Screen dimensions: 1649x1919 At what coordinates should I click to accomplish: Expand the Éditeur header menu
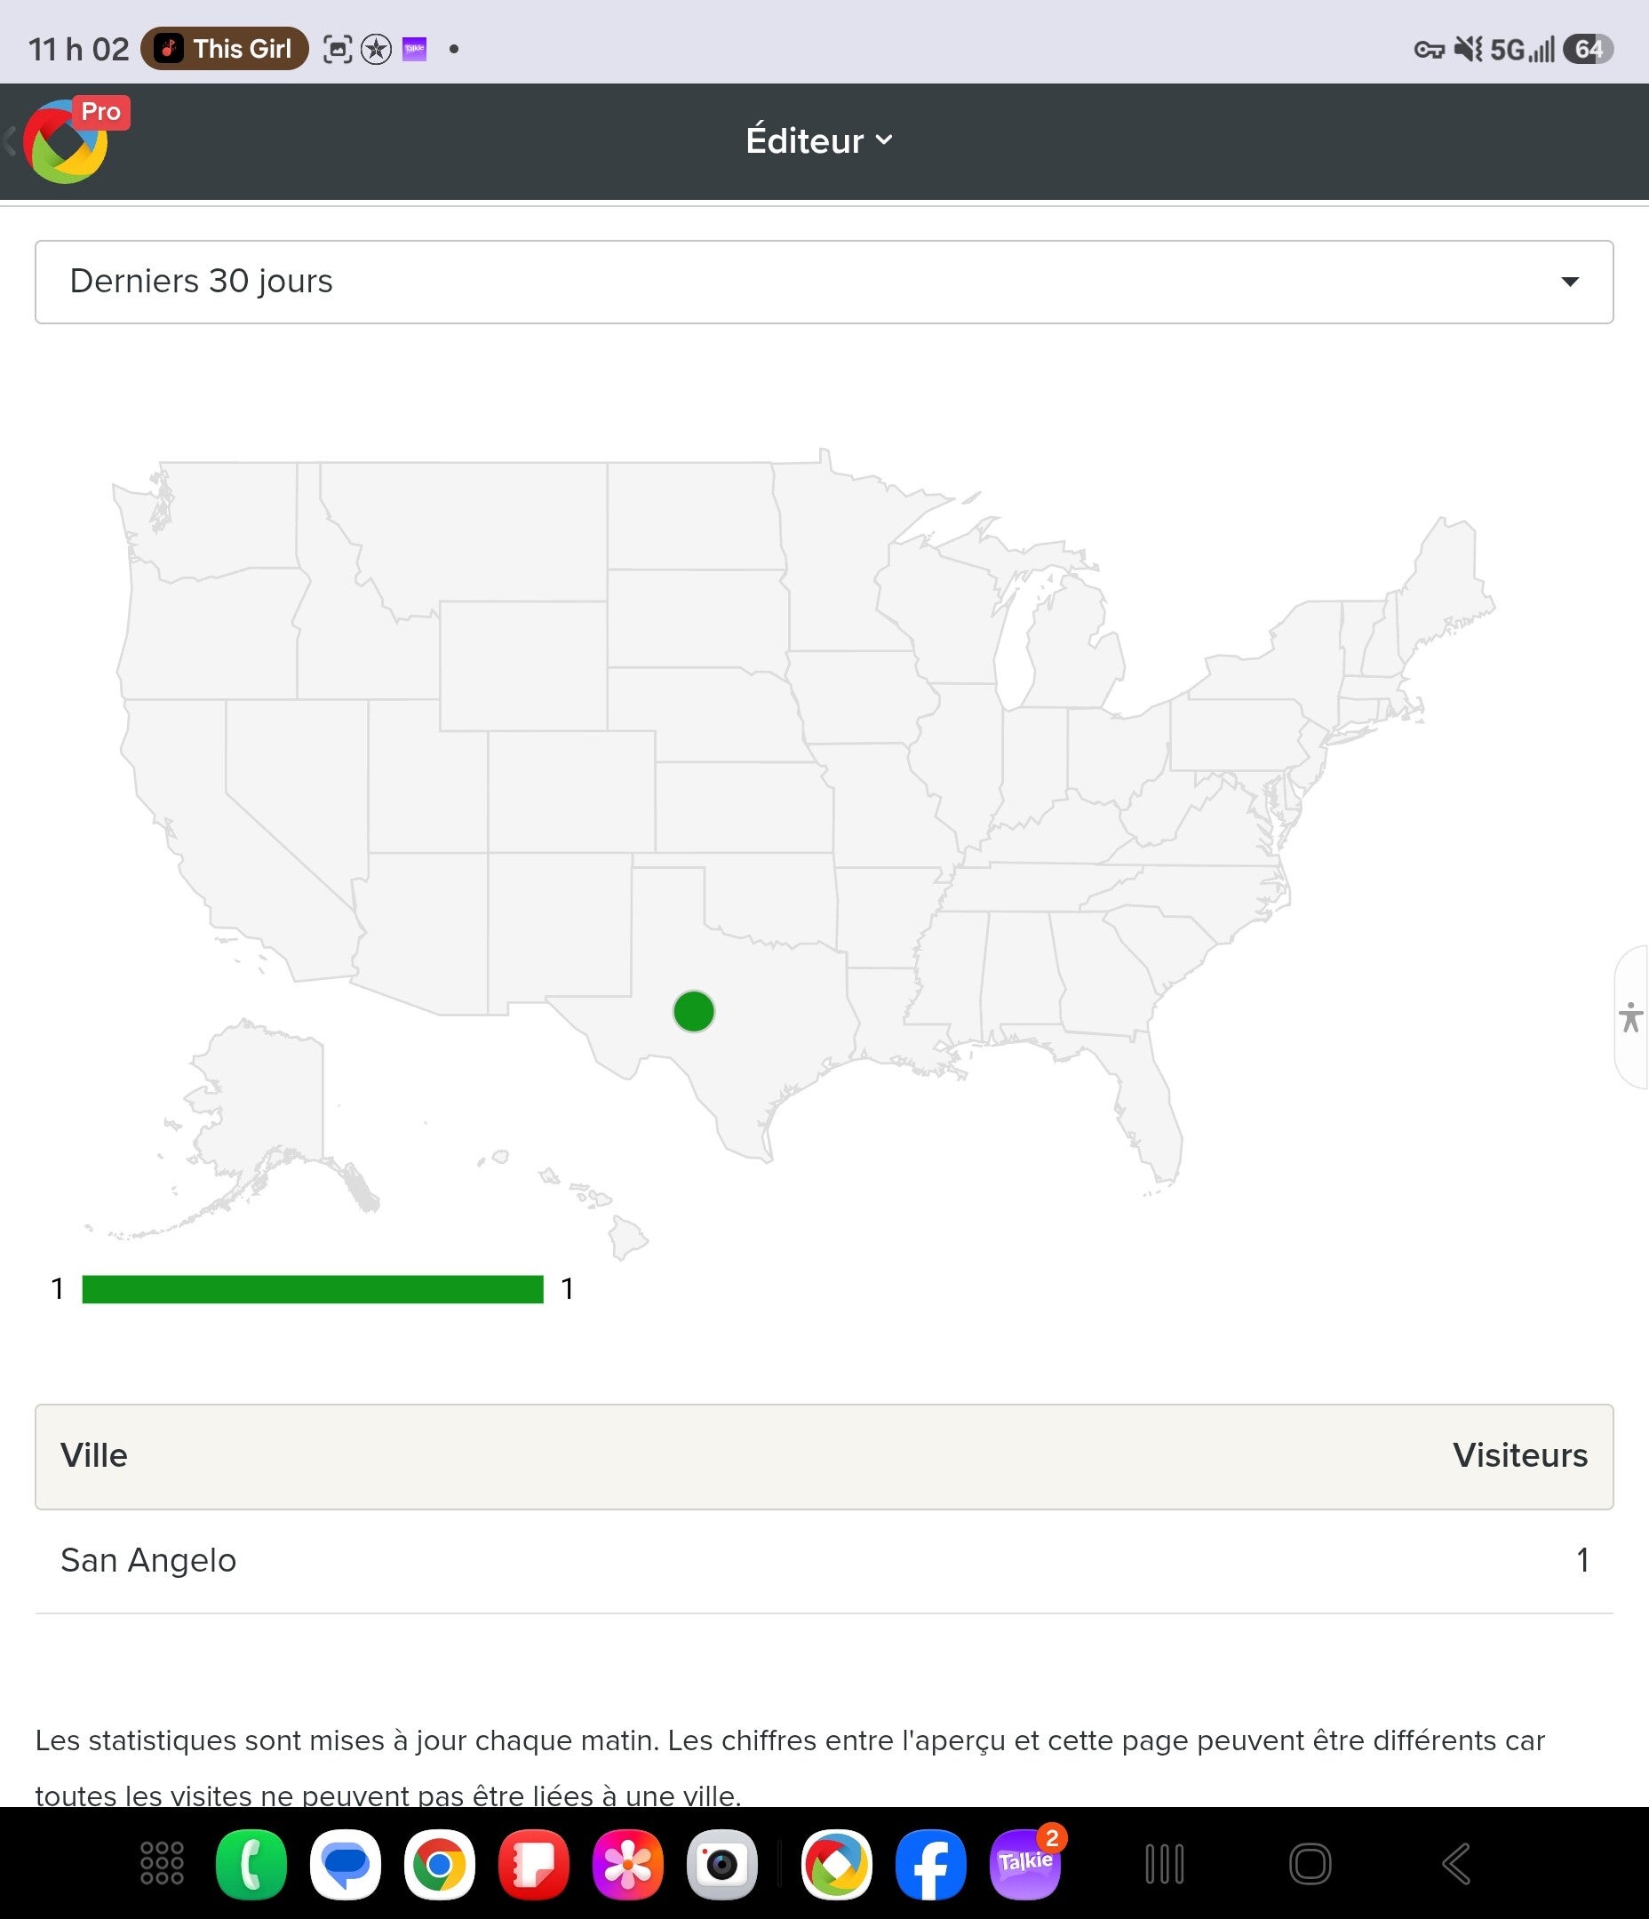coord(820,140)
